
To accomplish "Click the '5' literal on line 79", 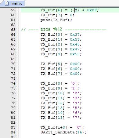I will pos(76,108).
